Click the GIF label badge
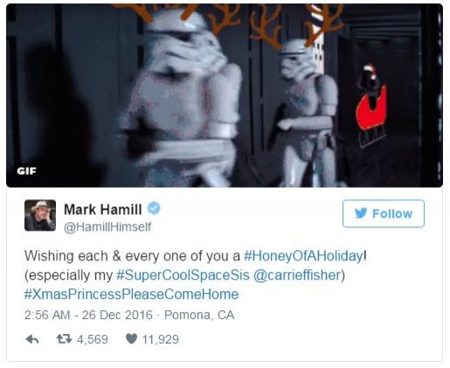450x368 pixels. pyautogui.click(x=26, y=171)
